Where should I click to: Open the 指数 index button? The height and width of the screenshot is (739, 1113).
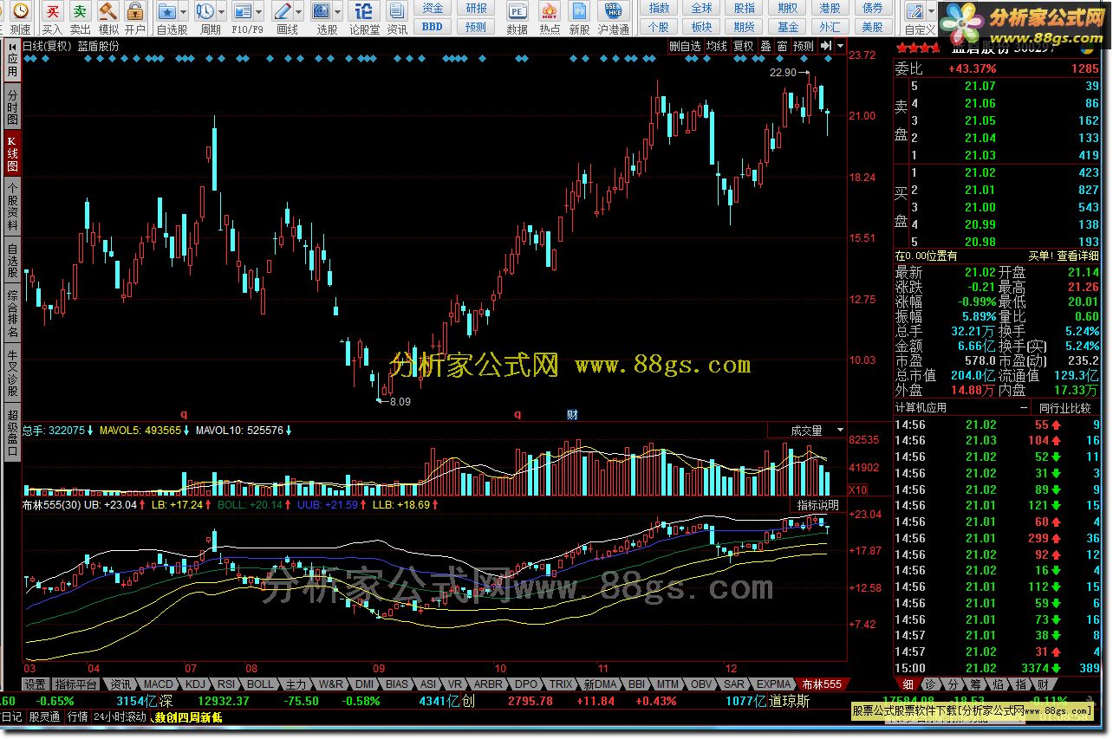(660, 8)
